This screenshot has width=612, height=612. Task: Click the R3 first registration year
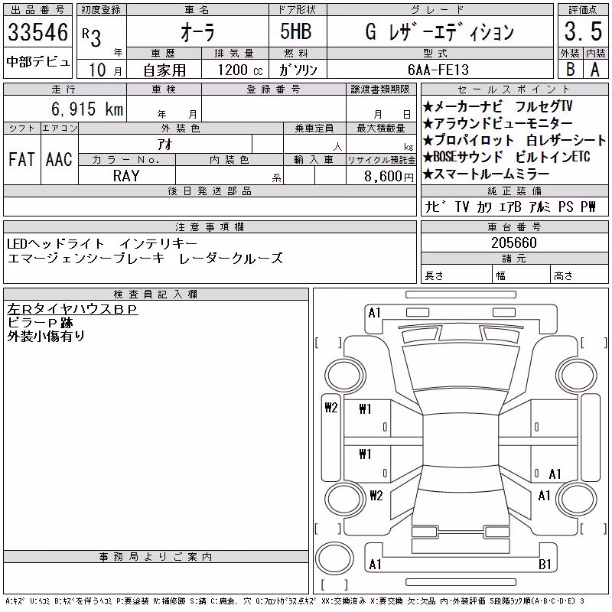coord(92,37)
